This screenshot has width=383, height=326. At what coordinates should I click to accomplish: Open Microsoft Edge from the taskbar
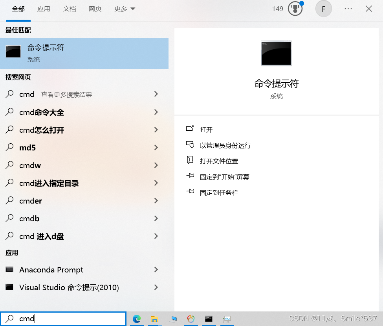(x=137, y=319)
